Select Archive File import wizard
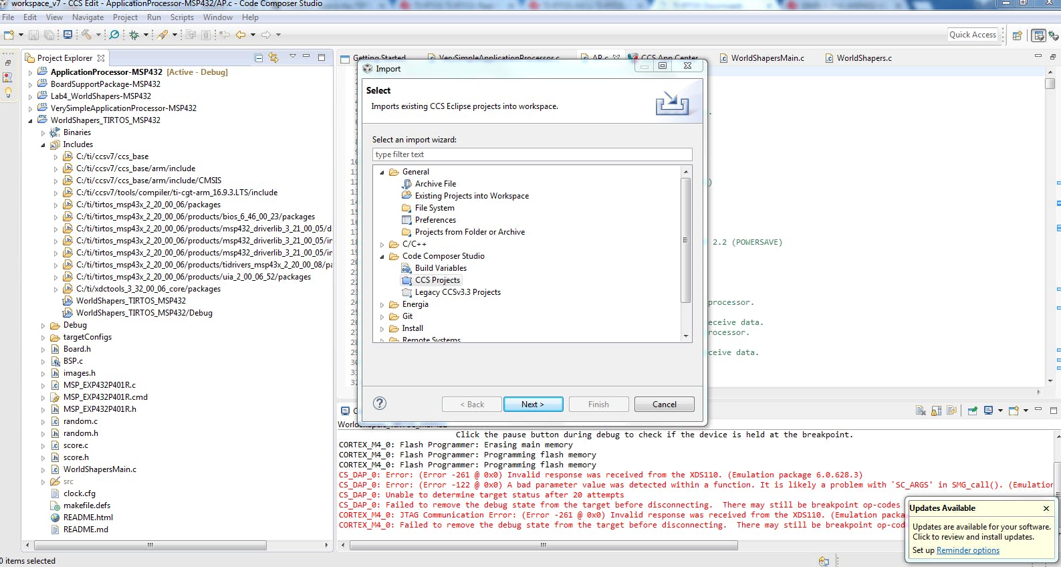1061x567 pixels. (435, 184)
